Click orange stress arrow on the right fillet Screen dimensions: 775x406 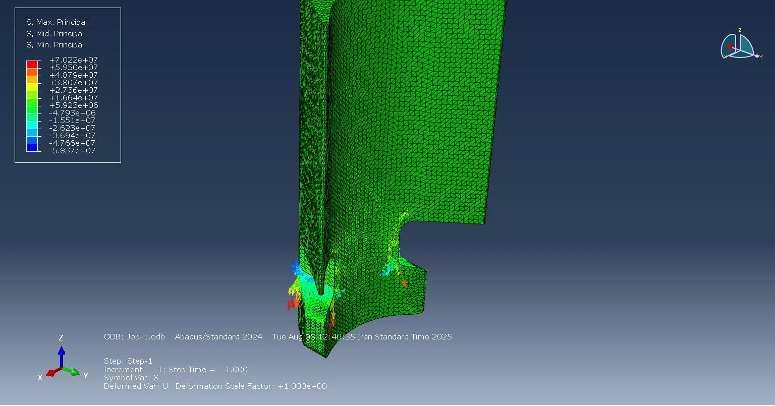[x=404, y=283]
